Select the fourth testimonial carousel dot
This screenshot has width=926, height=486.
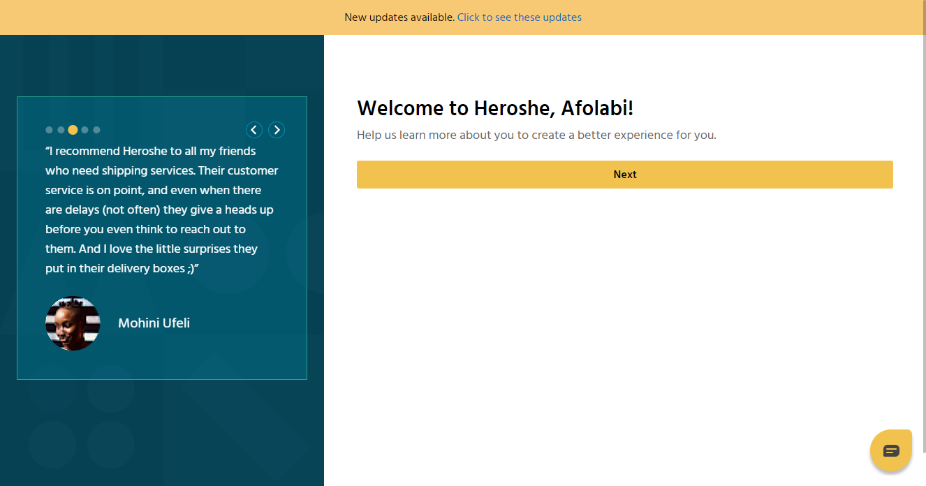84,130
